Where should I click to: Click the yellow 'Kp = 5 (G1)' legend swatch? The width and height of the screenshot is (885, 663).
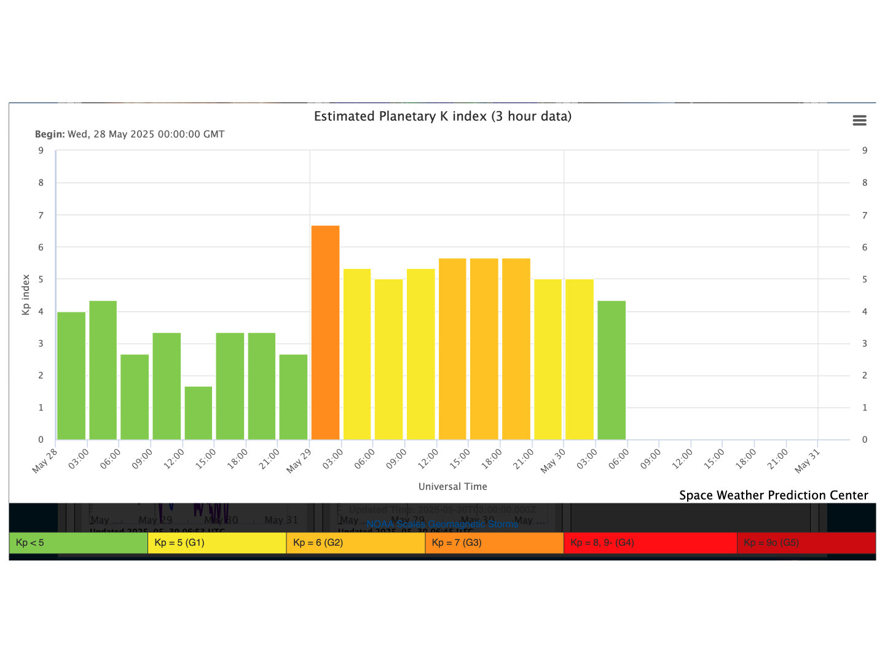217,543
